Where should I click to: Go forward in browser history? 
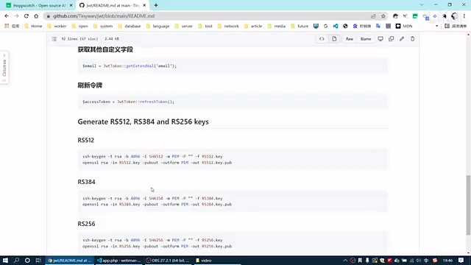pos(16,16)
